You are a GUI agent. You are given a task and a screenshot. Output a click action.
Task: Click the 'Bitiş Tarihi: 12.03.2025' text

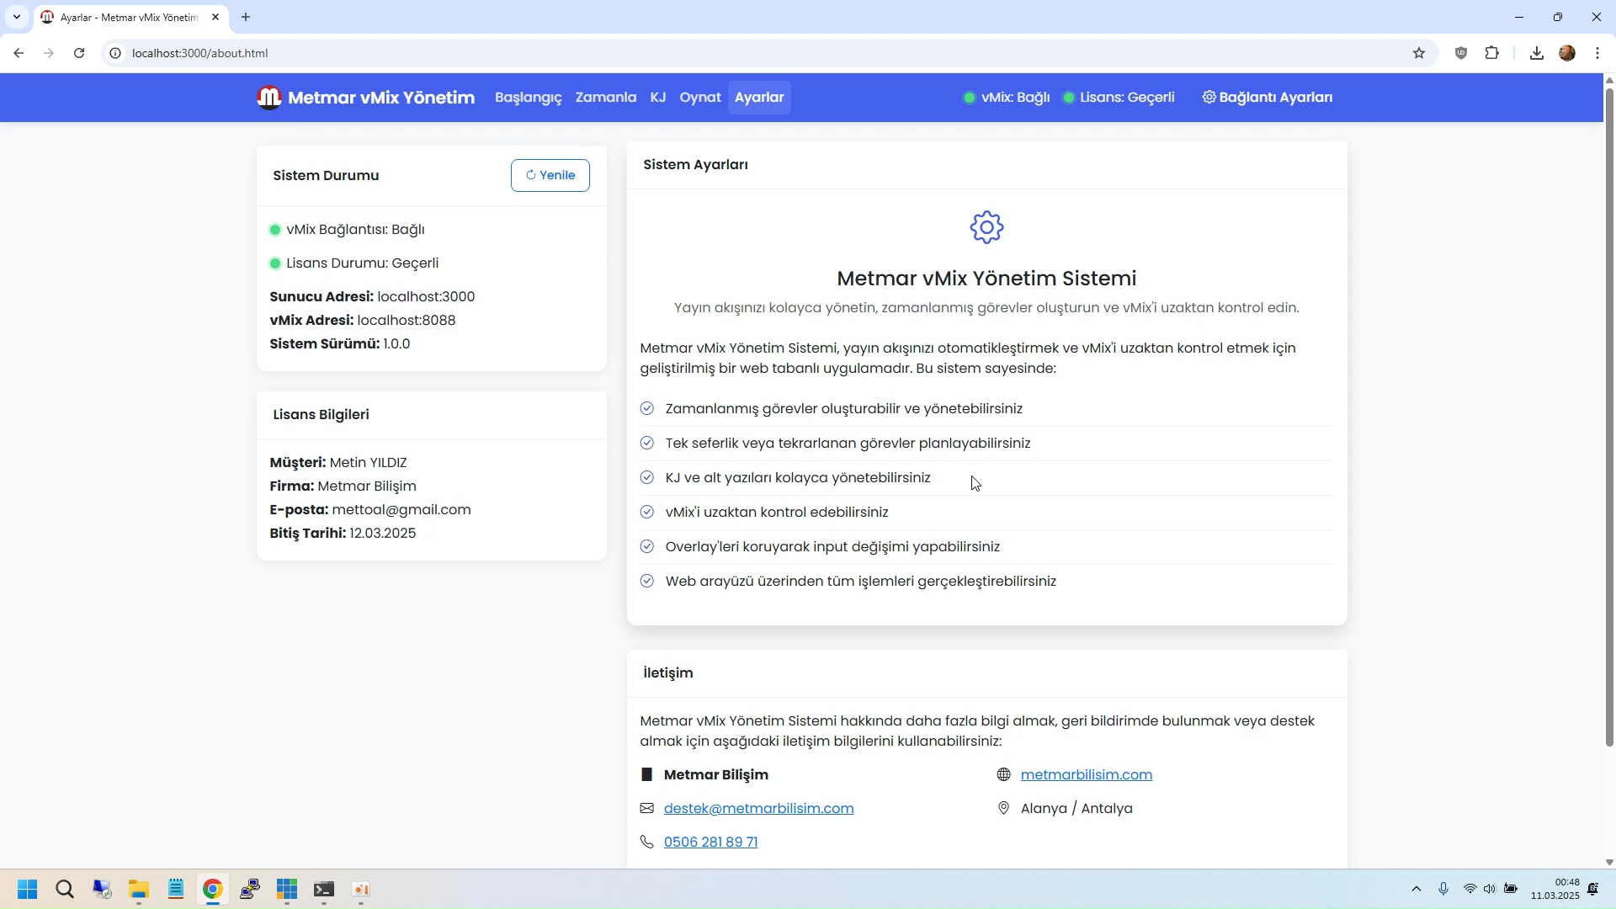coord(343,534)
